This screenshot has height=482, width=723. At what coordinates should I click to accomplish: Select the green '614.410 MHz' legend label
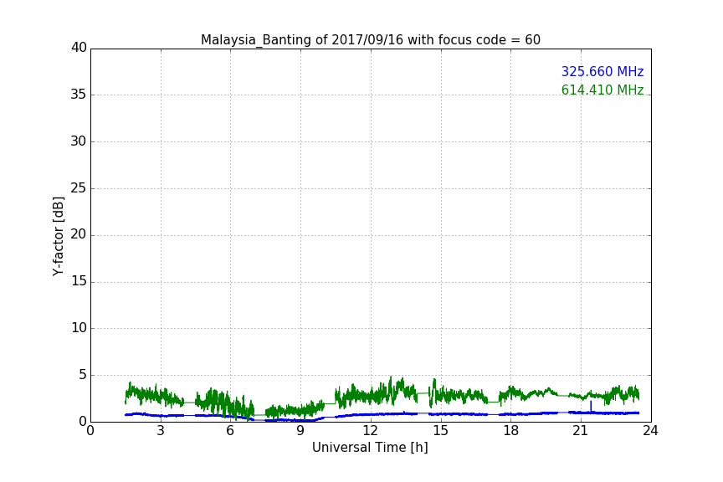[602, 90]
